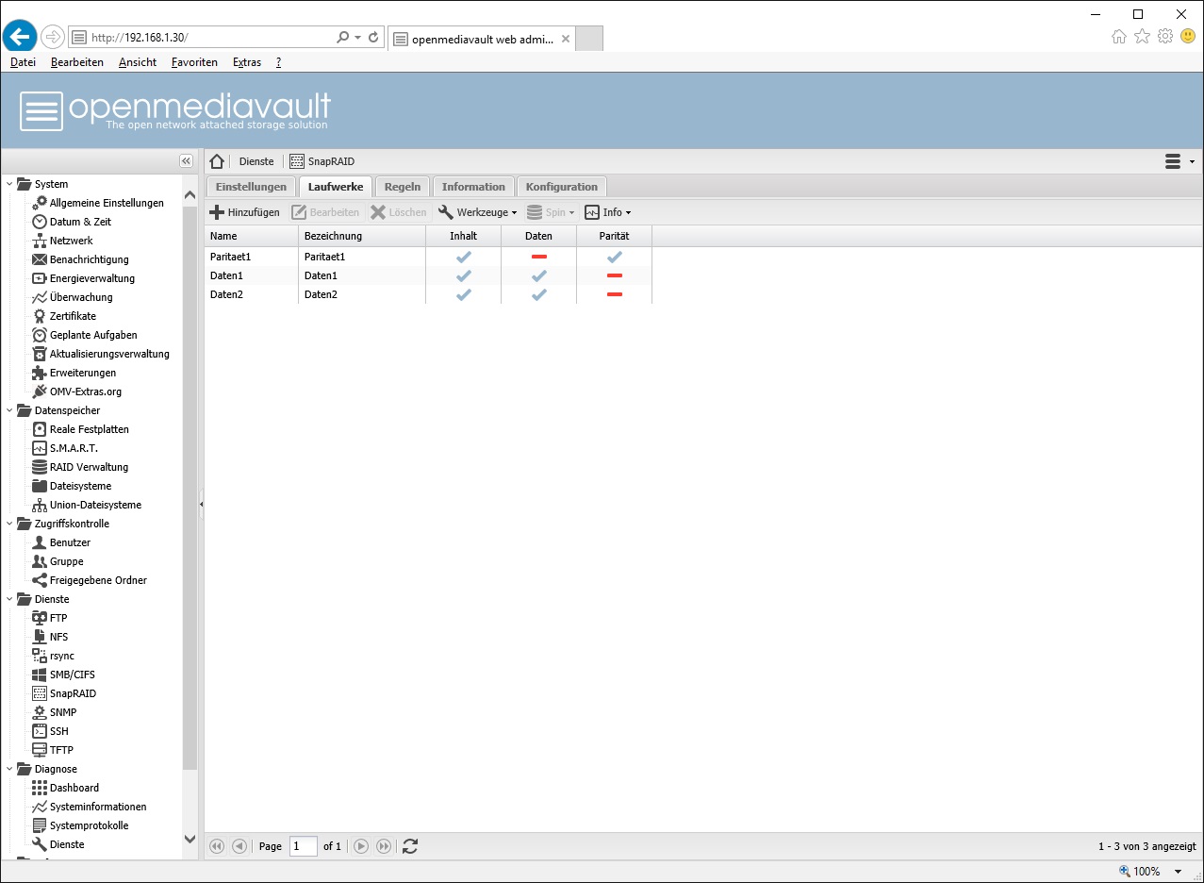Viewport: 1204px width, 883px height.
Task: Open the NFS tree item
Action: [58, 637]
